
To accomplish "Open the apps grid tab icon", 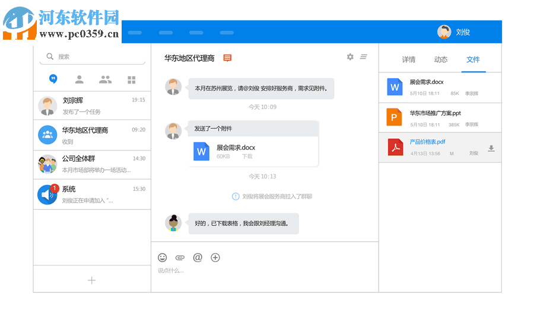I will tap(132, 79).
